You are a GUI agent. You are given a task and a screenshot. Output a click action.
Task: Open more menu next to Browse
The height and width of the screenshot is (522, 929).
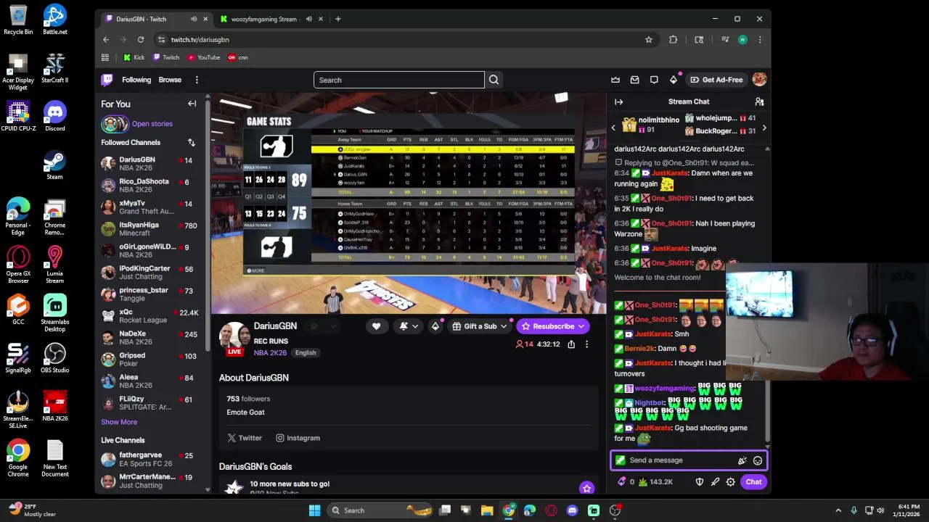[197, 80]
